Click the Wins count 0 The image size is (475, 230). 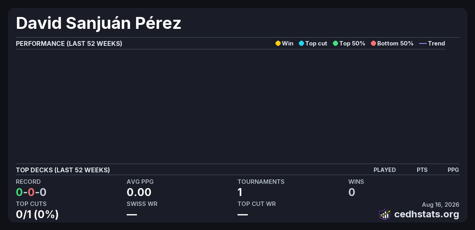click(351, 192)
